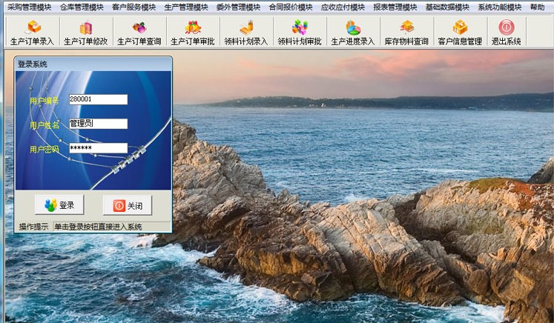Open the 基础数据模块 menu
The height and width of the screenshot is (323, 554).
coord(448,7)
